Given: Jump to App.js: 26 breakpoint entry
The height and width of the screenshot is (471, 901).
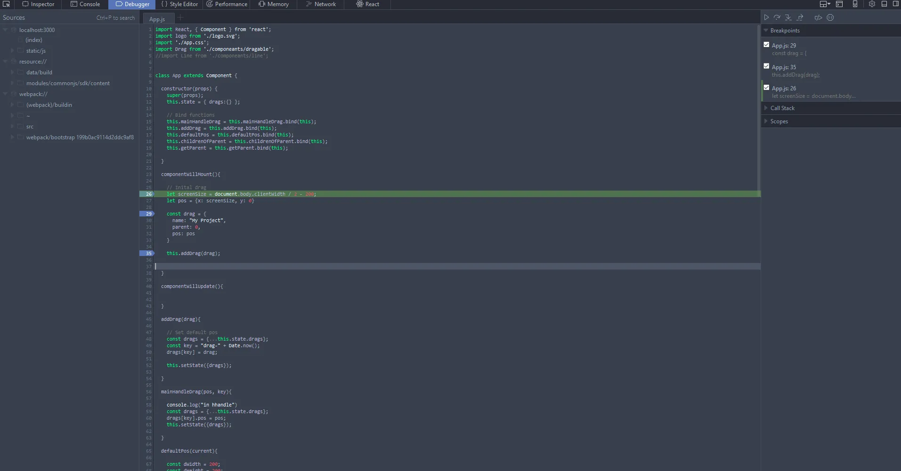Looking at the screenshot, I should click(832, 92).
